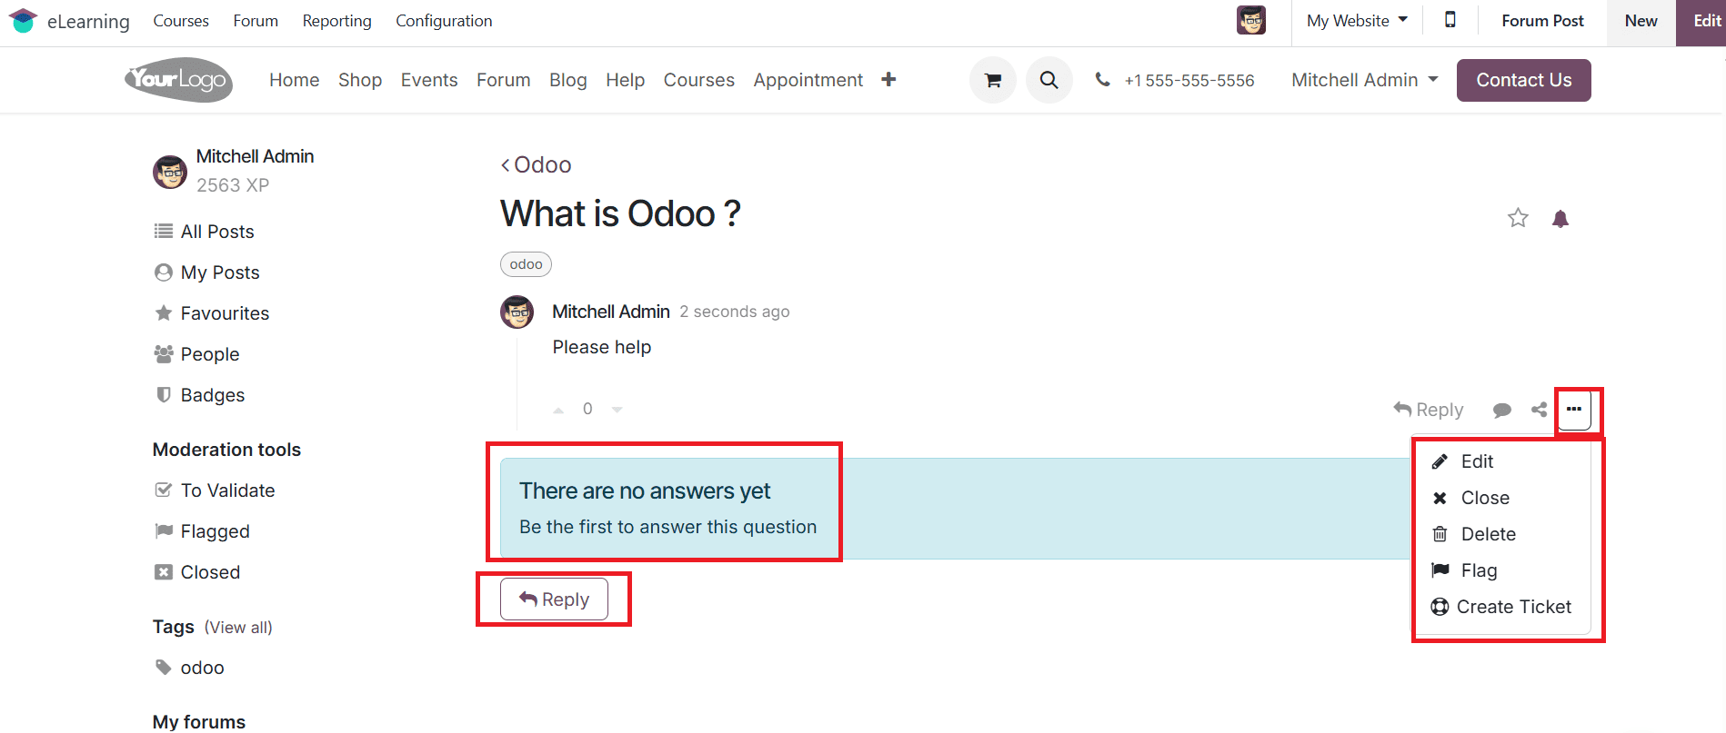The width and height of the screenshot is (1726, 733).
Task: Click the three-dots more options button
Action: pos(1574,410)
